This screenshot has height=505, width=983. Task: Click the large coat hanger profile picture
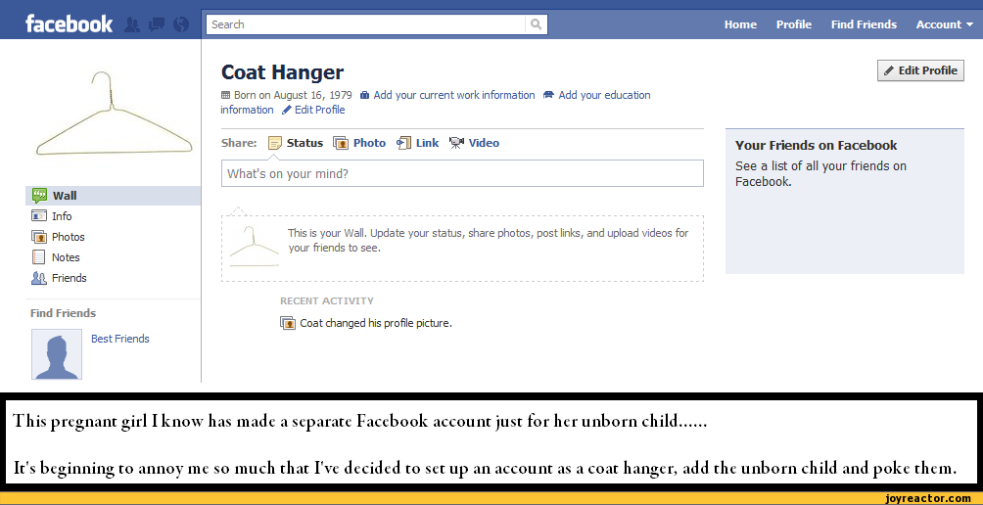point(113,115)
